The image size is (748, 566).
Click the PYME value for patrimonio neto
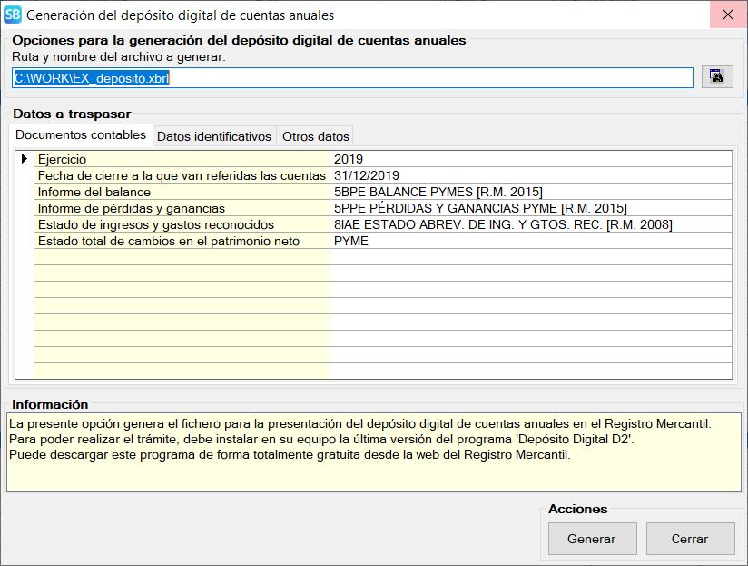(x=531, y=241)
